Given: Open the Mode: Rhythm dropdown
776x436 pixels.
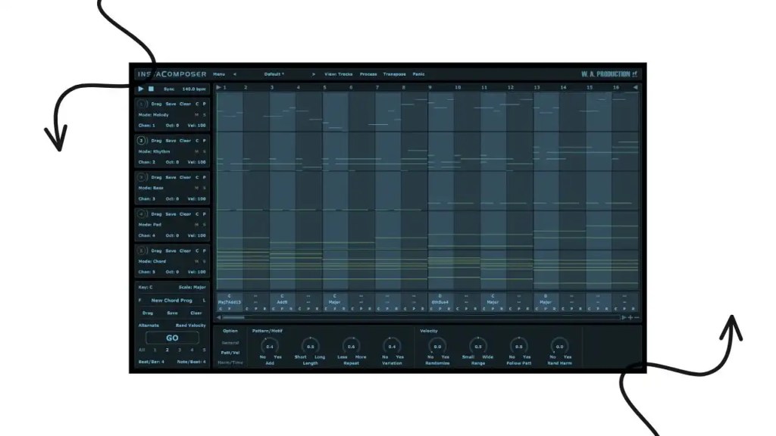Looking at the screenshot, I should pos(154,151).
